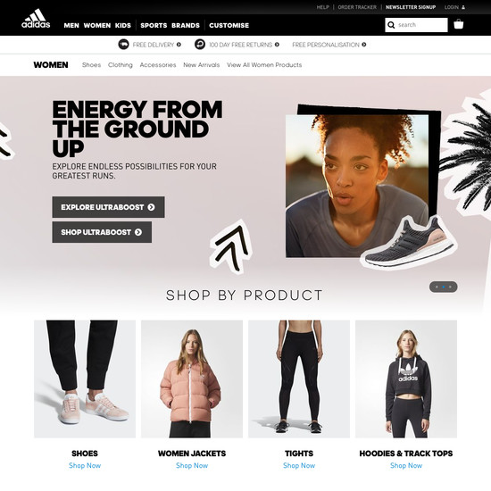The height and width of the screenshot is (491, 491).
Task: Click the adidas logo
Action: tap(36, 19)
